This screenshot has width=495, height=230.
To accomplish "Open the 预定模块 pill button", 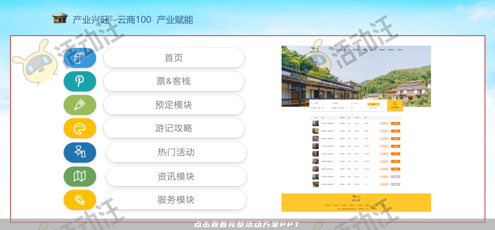I will click(x=174, y=105).
